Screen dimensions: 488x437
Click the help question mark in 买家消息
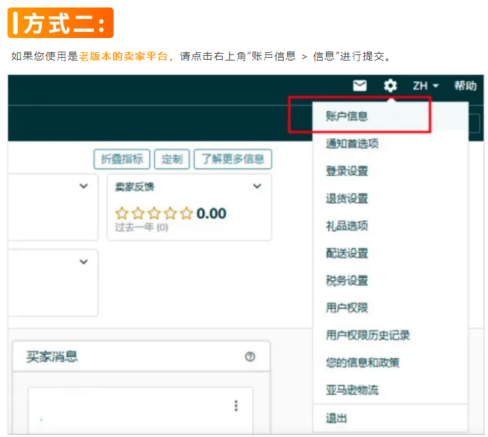click(x=250, y=357)
